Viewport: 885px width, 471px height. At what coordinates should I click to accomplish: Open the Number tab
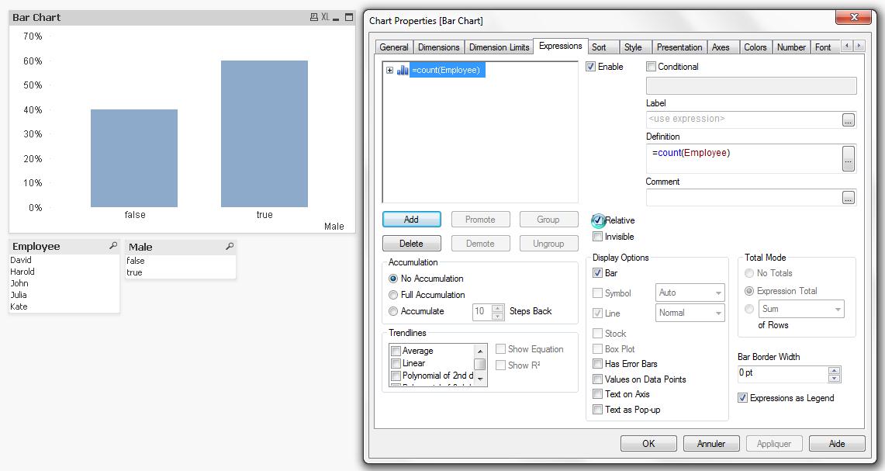(x=790, y=47)
